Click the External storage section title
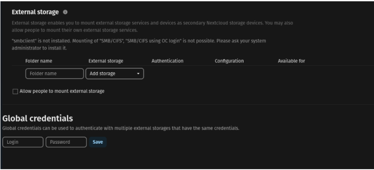The image size is (374, 170). coord(35,12)
